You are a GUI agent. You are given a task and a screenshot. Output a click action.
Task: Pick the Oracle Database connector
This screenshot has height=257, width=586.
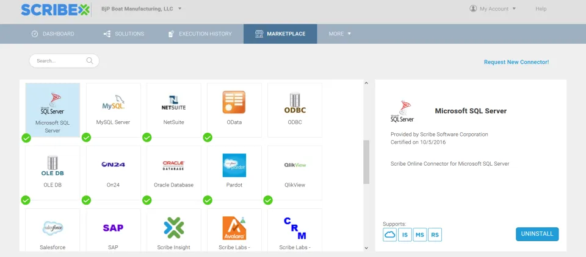click(x=174, y=173)
